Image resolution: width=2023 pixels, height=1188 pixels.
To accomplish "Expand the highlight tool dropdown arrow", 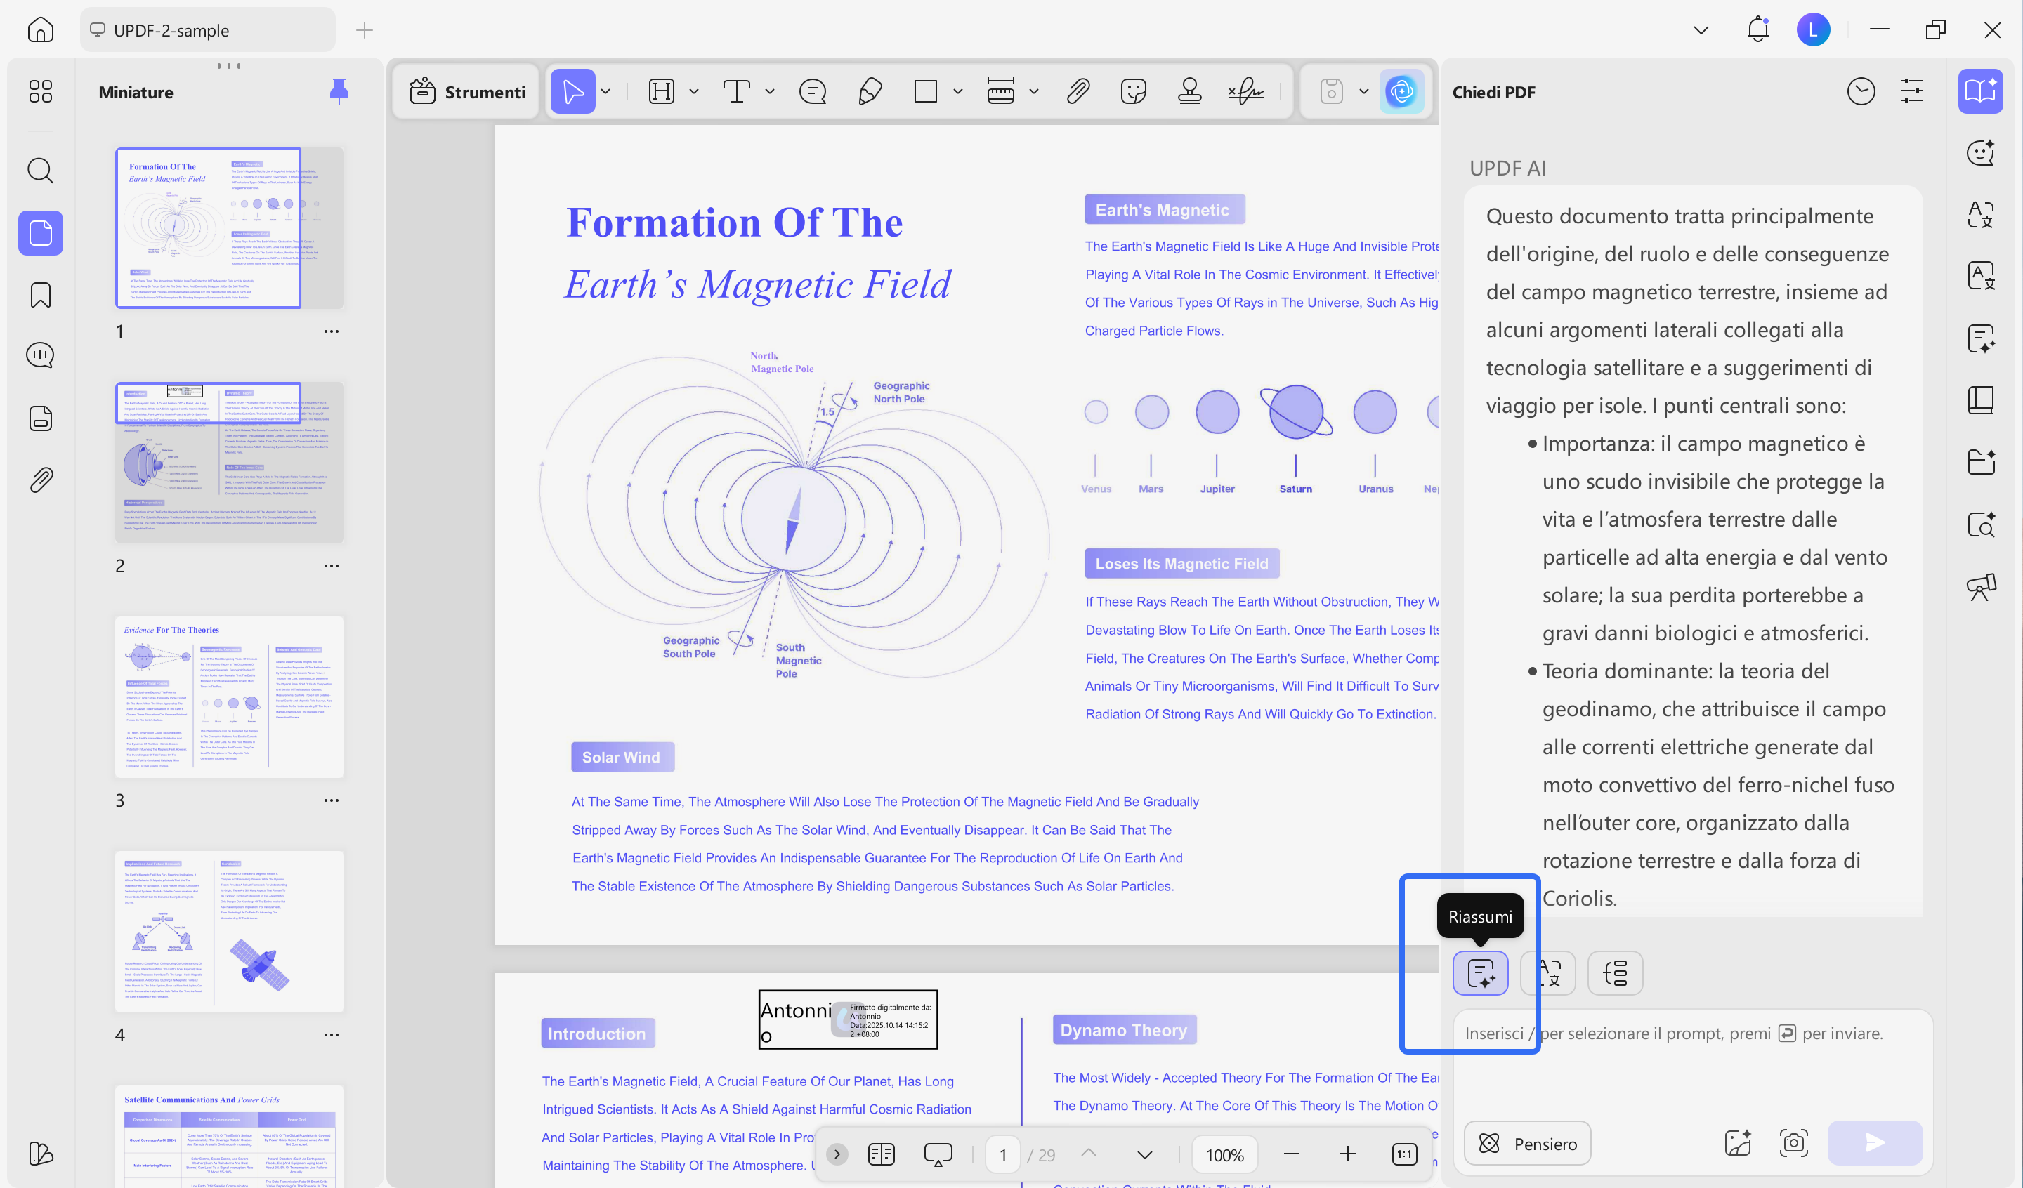I will click(695, 91).
